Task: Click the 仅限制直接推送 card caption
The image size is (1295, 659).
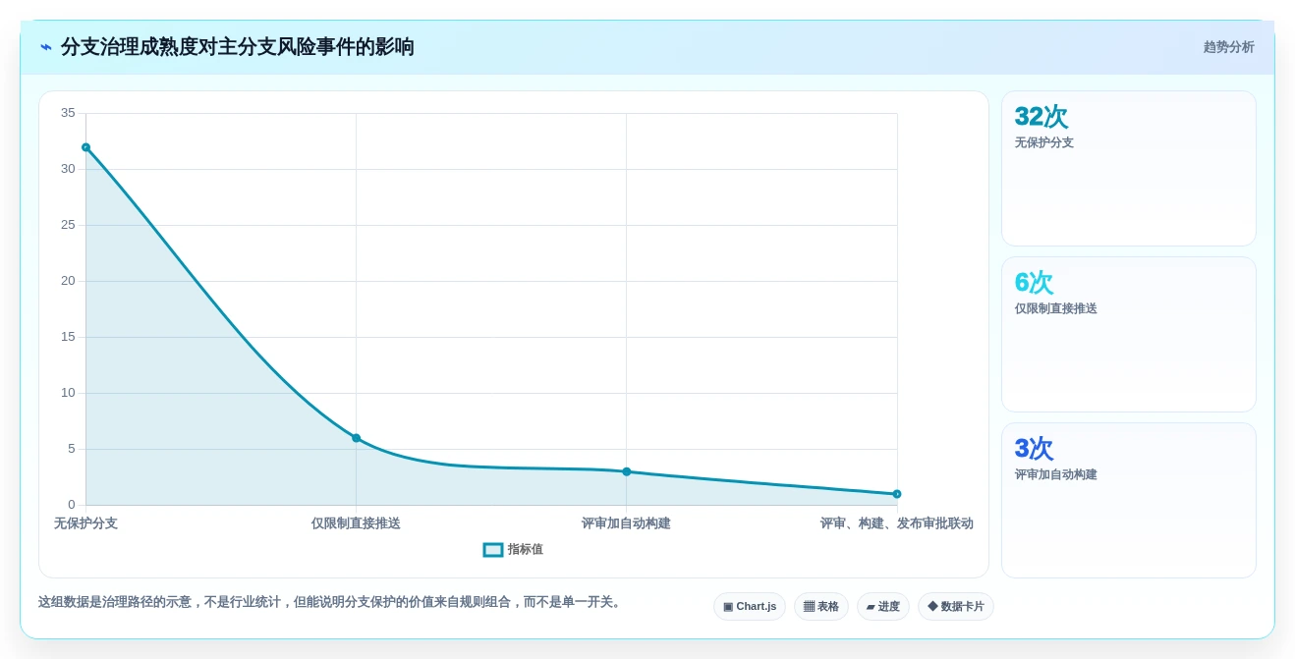Action: pos(1056,308)
